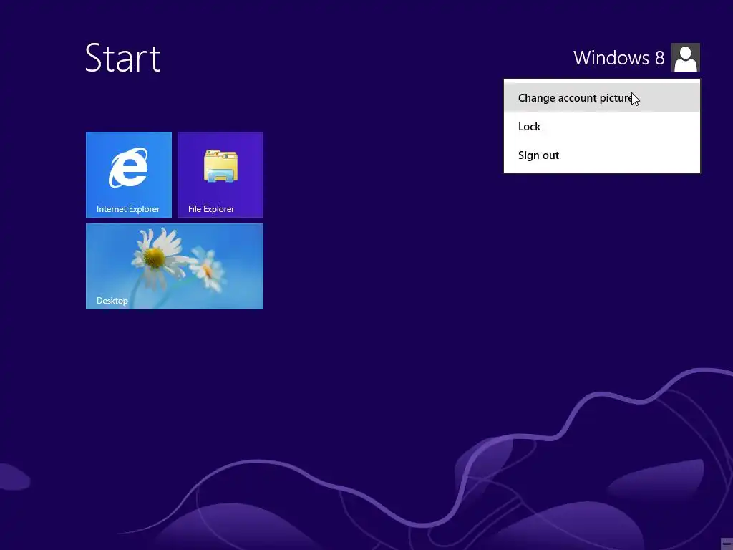Screen dimensions: 733x550
Task: Click the zoom-out button in corner
Action: (727, 544)
